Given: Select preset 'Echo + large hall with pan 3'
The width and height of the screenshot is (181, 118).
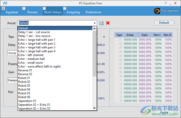Looking at the screenshot, I should pyautogui.click(x=55, y=47).
